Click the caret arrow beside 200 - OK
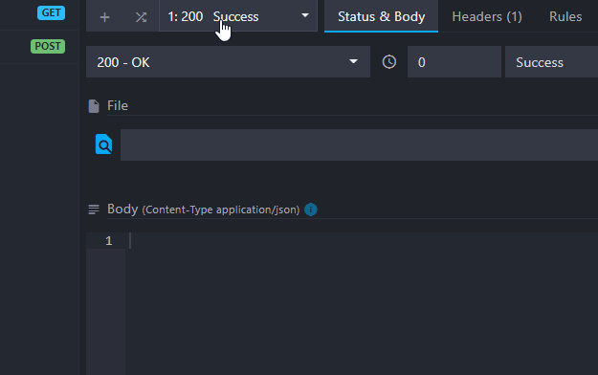Screen dimensions: 598x375 [353, 61]
